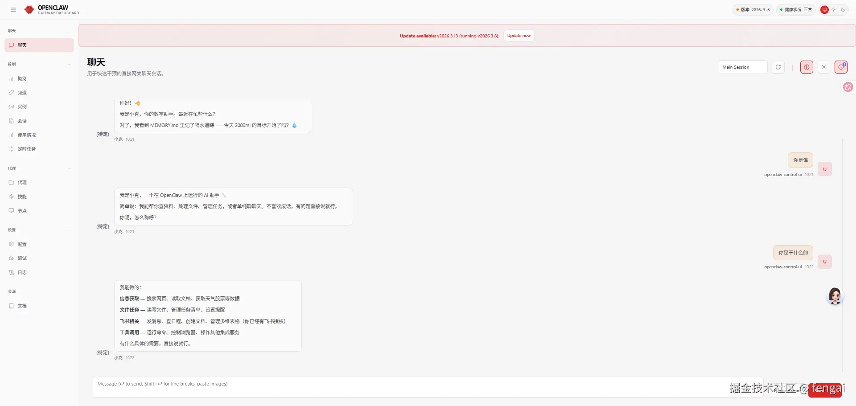This screenshot has width=856, height=406.
Task: Click the U avatar beside 你是干什么的
Action: [825, 262]
